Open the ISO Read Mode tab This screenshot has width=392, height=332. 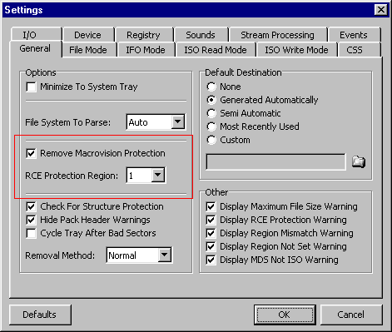point(216,50)
